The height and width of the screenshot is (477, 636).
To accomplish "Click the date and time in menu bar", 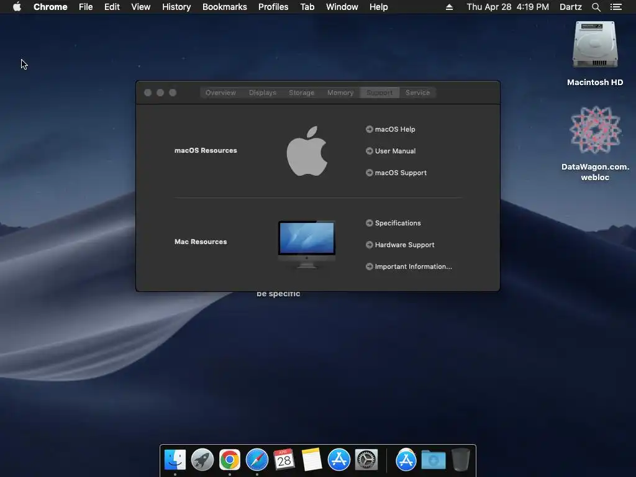I will tap(508, 7).
